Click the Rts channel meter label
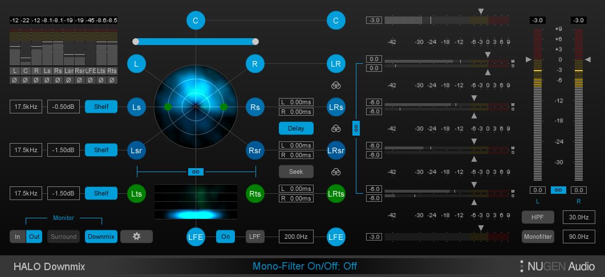Image resolution: width=605 pixels, height=277 pixels. pyautogui.click(x=112, y=71)
